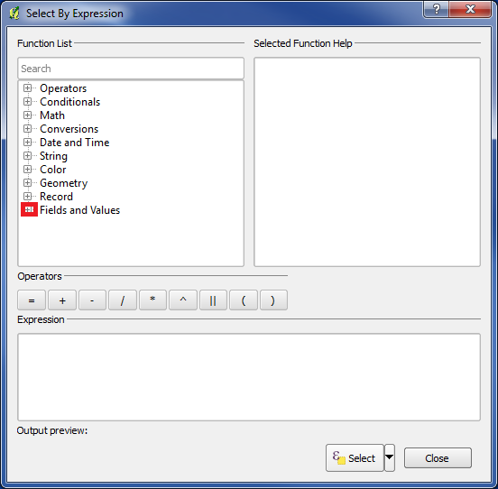Expand the Operators tree group
The image size is (498, 489).
click(x=28, y=88)
